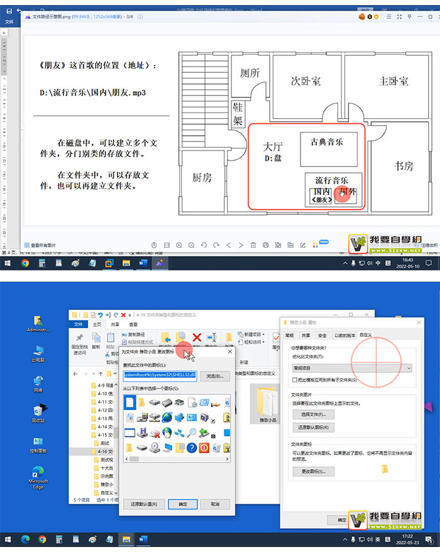Click the rename icon in Explorer ribbon
The image size is (440, 552).
(x=212, y=337)
